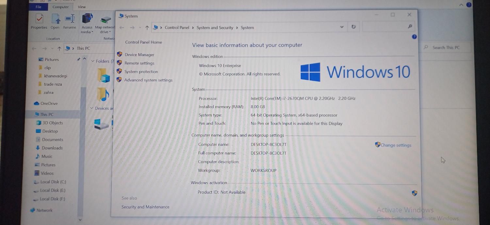The image size is (490, 225).
Task: Click the forward arrow in File Explorer
Action: tap(45, 49)
